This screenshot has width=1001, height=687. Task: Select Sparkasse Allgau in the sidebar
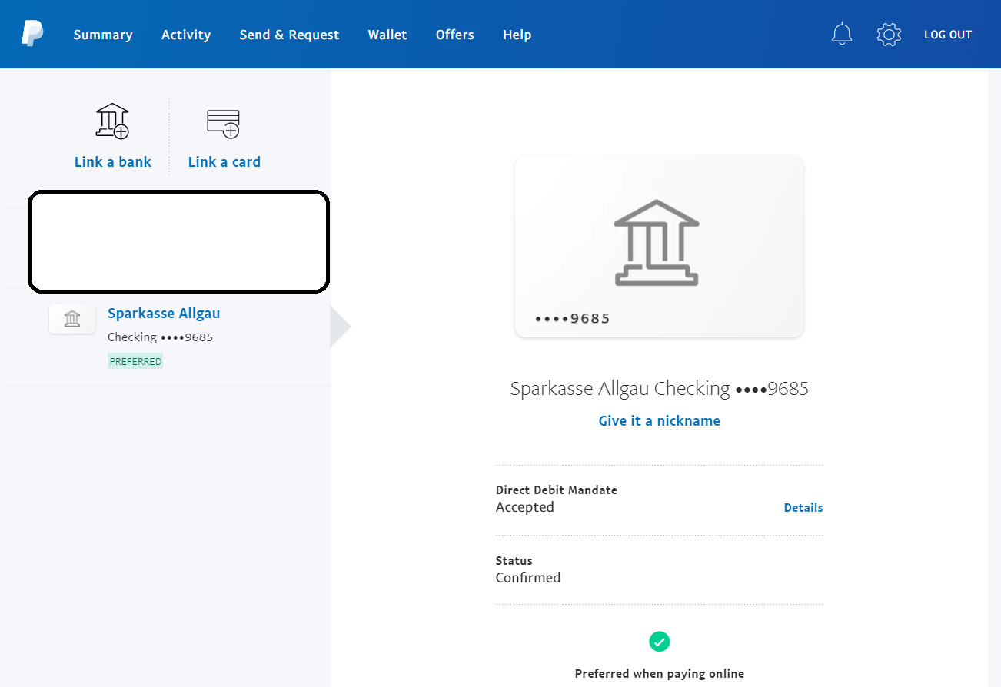(164, 313)
